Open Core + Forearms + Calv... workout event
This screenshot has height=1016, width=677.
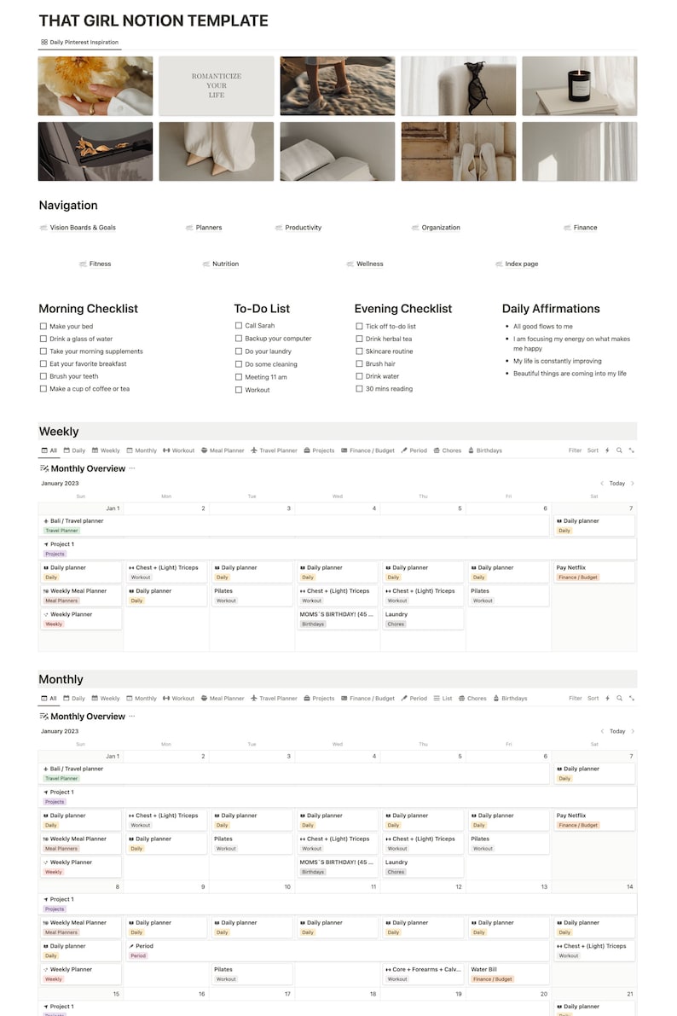click(x=422, y=974)
